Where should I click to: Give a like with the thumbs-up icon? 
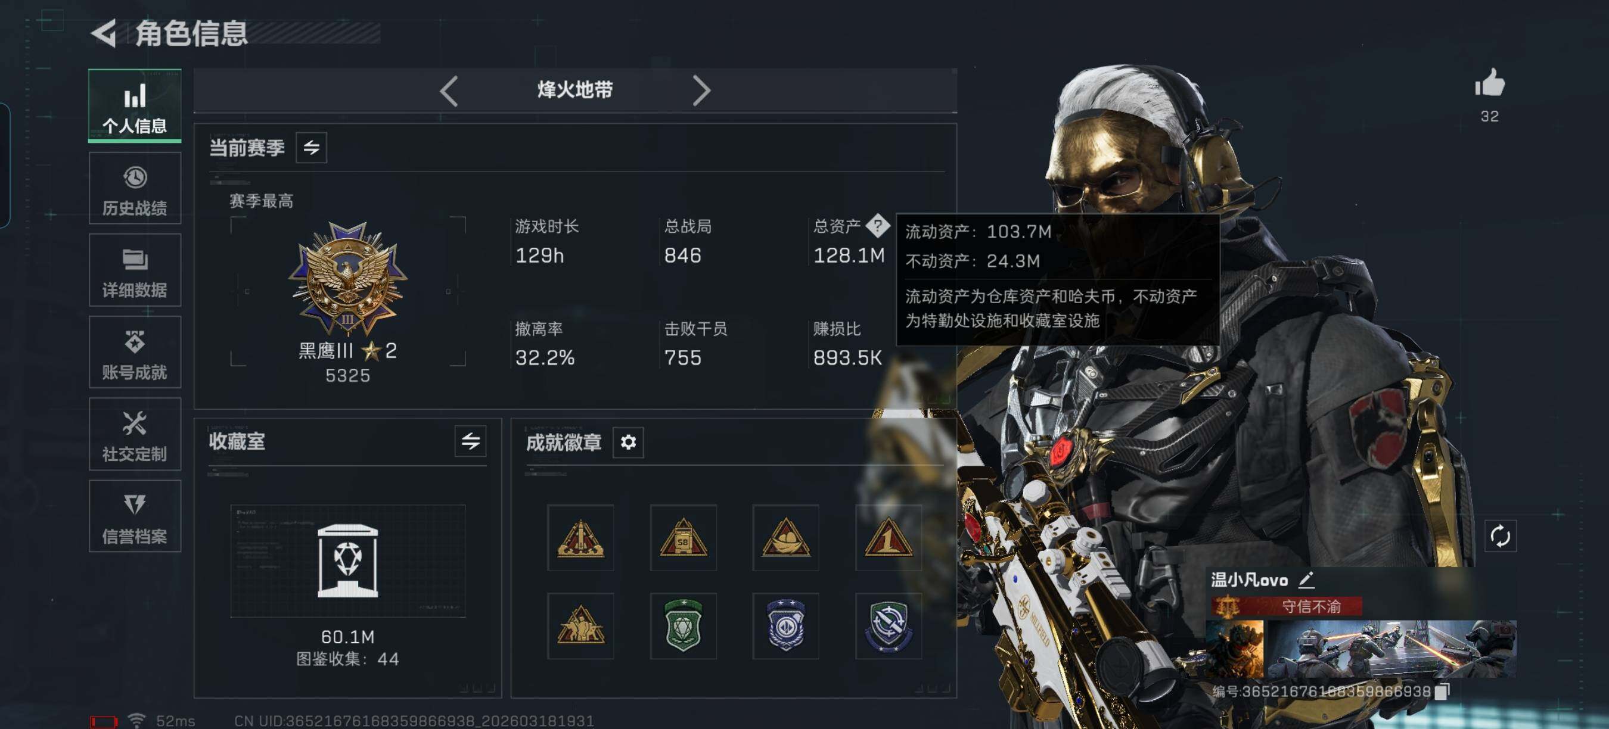click(1490, 83)
